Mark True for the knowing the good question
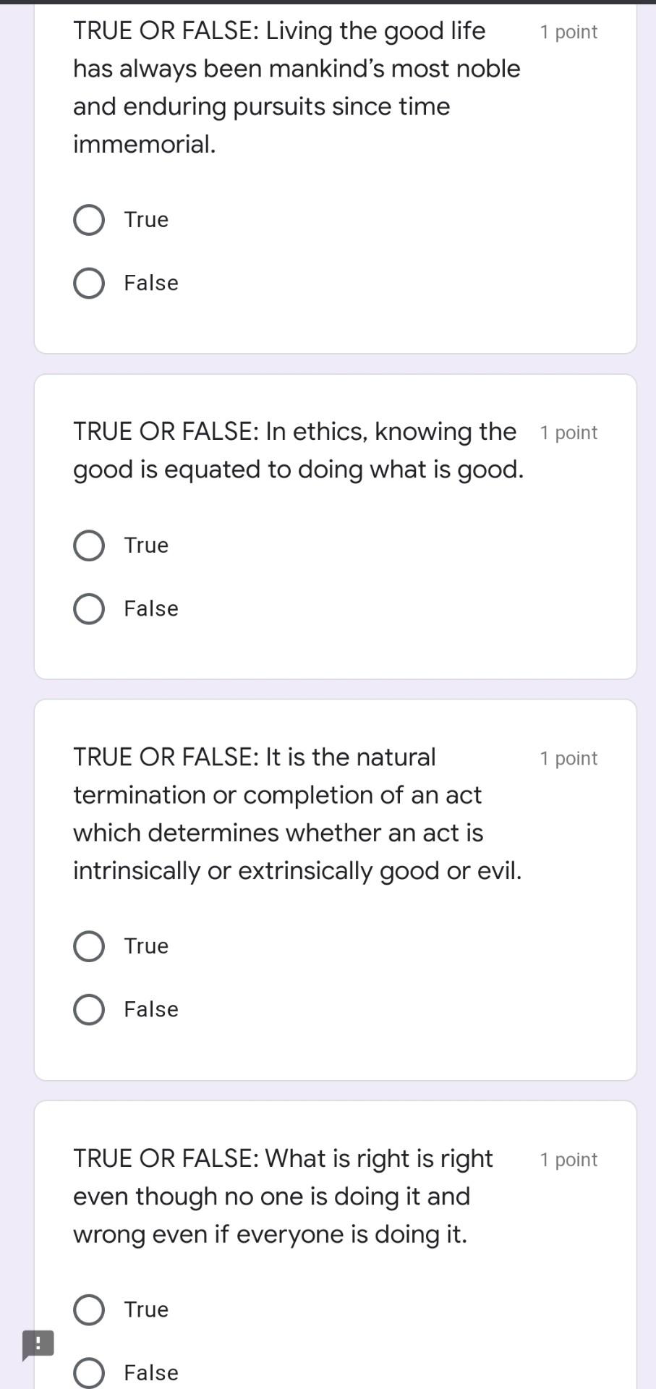656x1389 pixels. pos(88,545)
